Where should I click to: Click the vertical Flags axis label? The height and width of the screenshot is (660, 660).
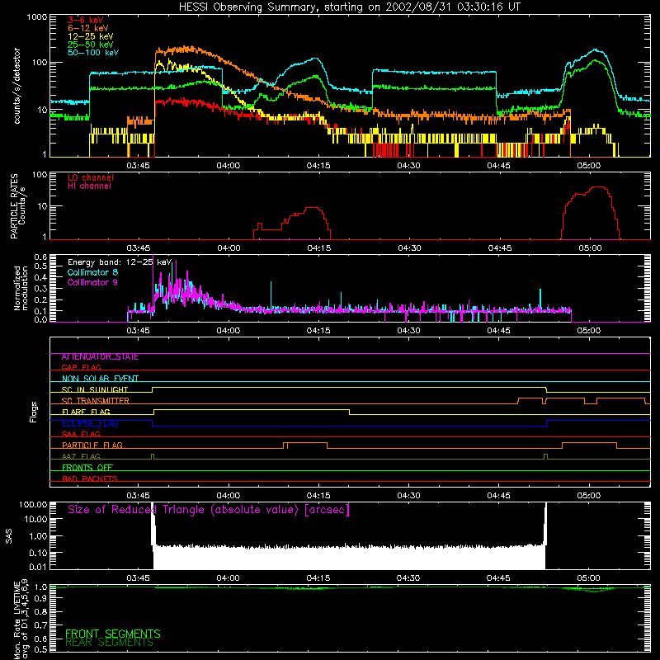tap(34, 412)
